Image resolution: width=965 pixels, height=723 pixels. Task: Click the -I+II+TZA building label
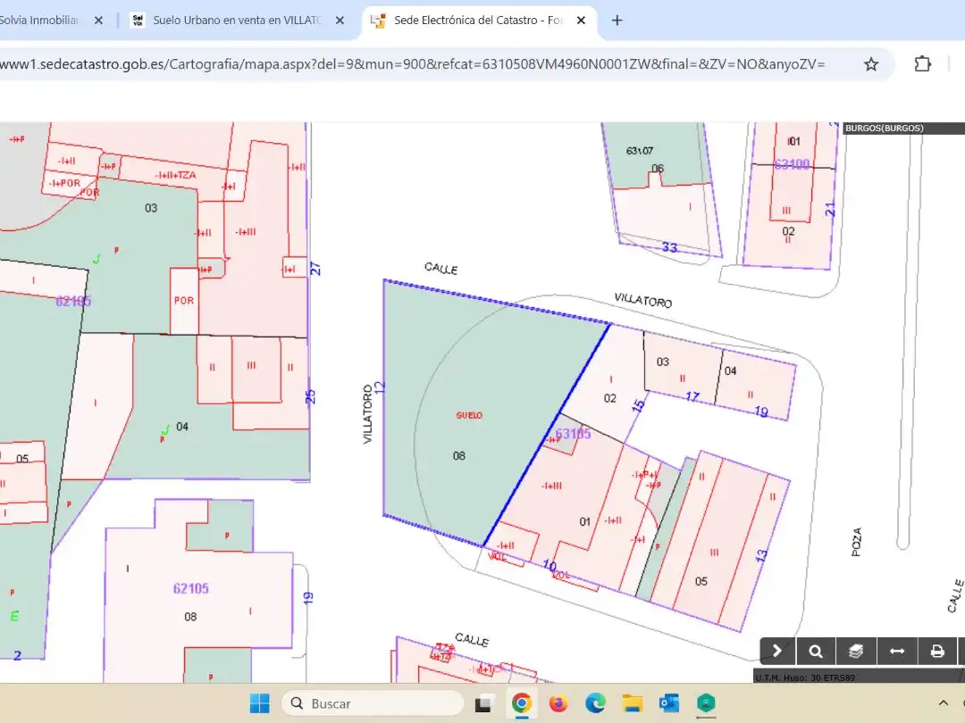(176, 175)
